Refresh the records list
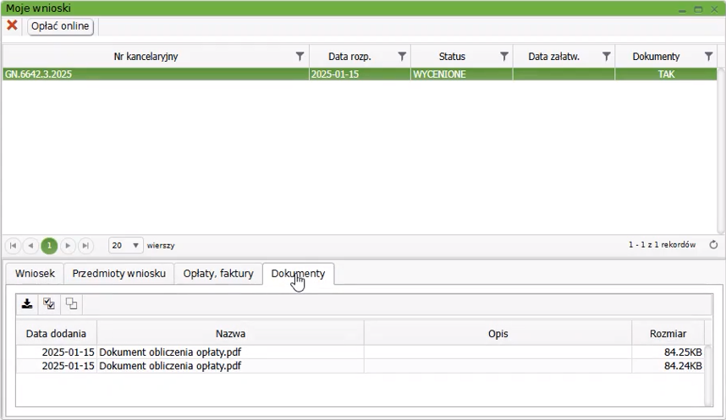The height and width of the screenshot is (420, 726). [x=712, y=245]
